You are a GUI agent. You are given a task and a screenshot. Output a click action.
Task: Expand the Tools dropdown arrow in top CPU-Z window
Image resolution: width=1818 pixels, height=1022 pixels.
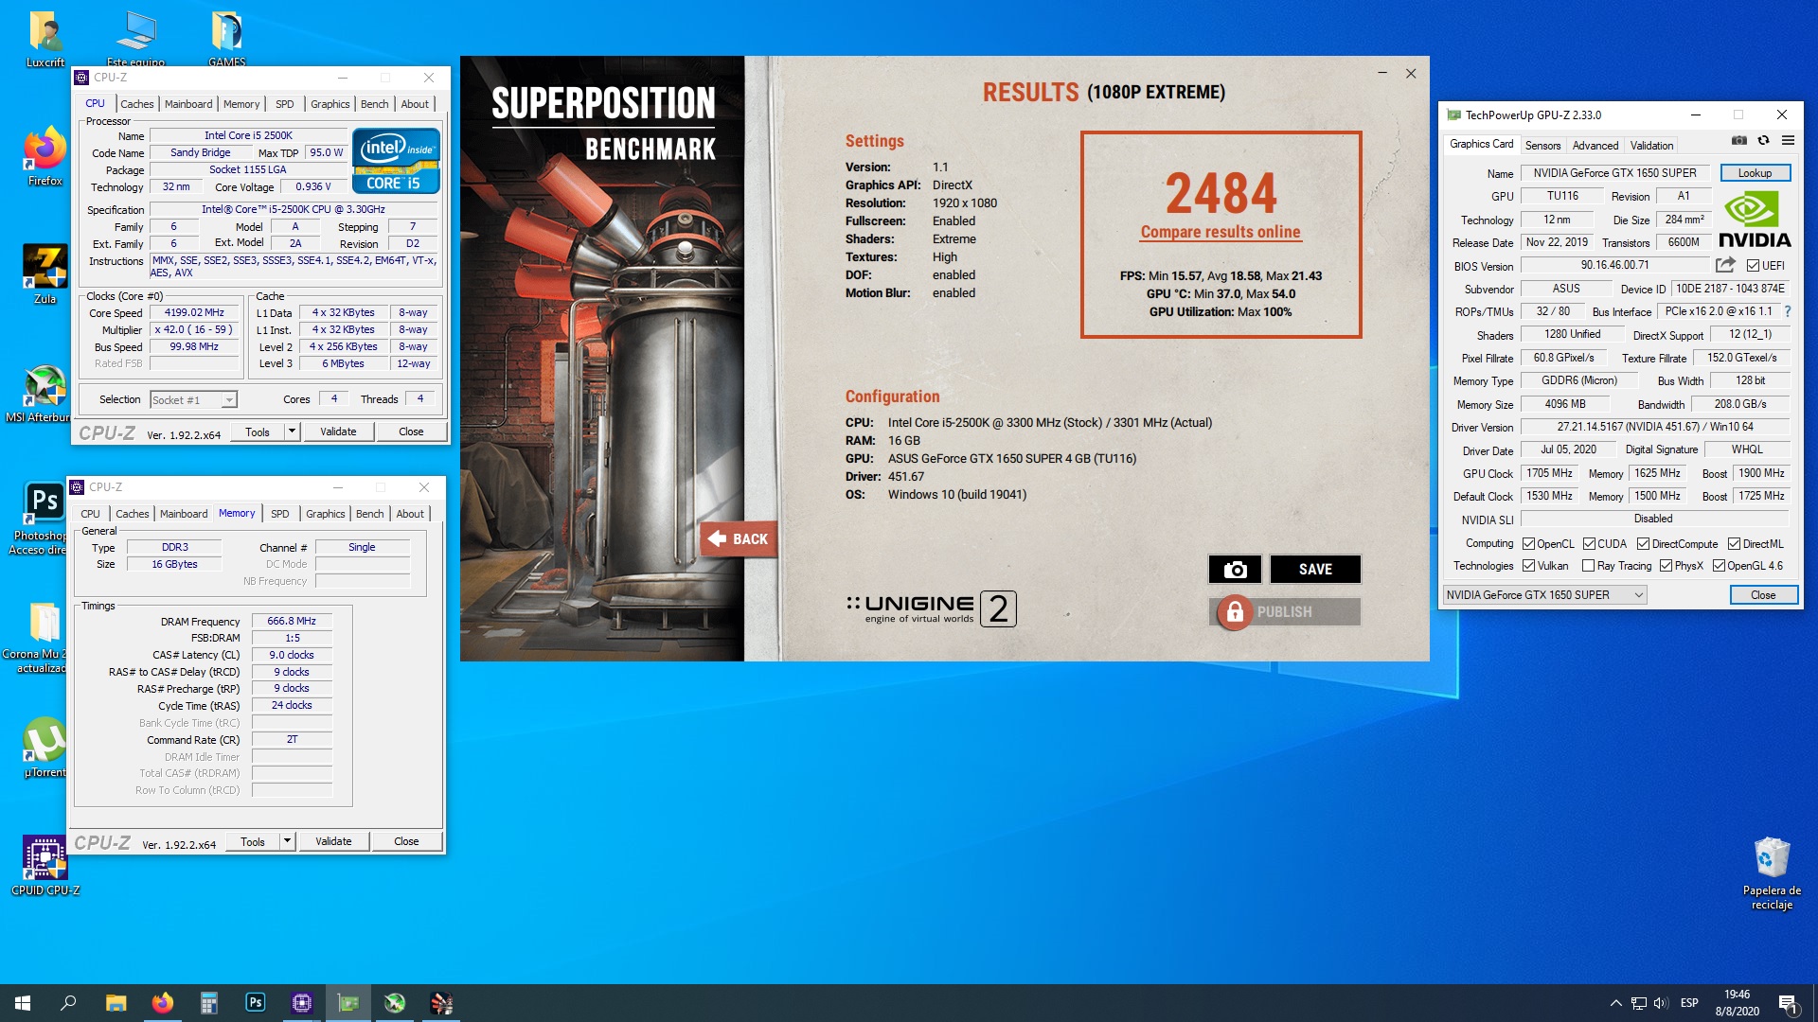click(292, 432)
